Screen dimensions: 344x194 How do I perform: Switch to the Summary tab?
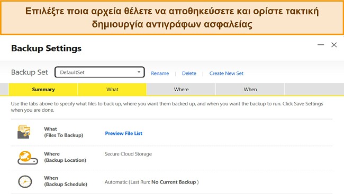point(43,89)
